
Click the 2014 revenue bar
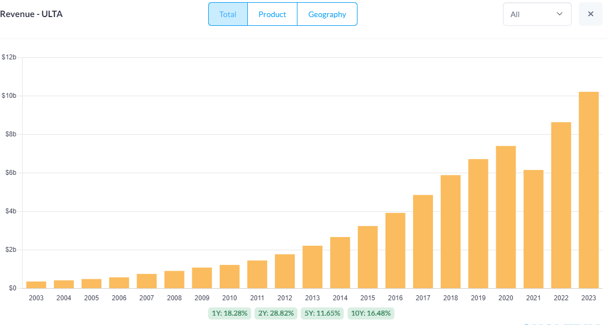[x=340, y=263]
